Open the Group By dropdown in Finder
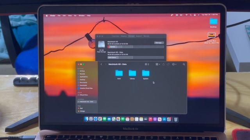250x140 pixels. (158, 64)
